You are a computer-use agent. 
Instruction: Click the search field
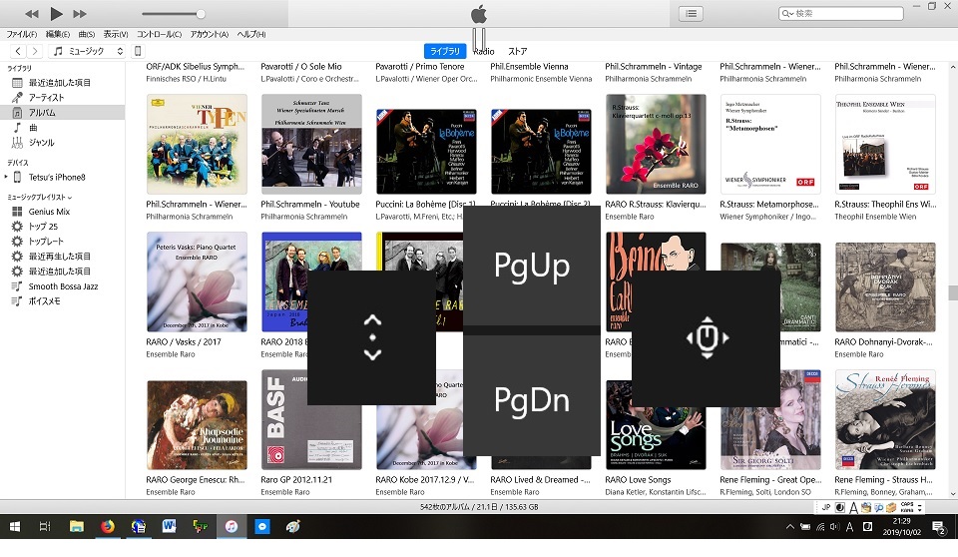pos(840,13)
